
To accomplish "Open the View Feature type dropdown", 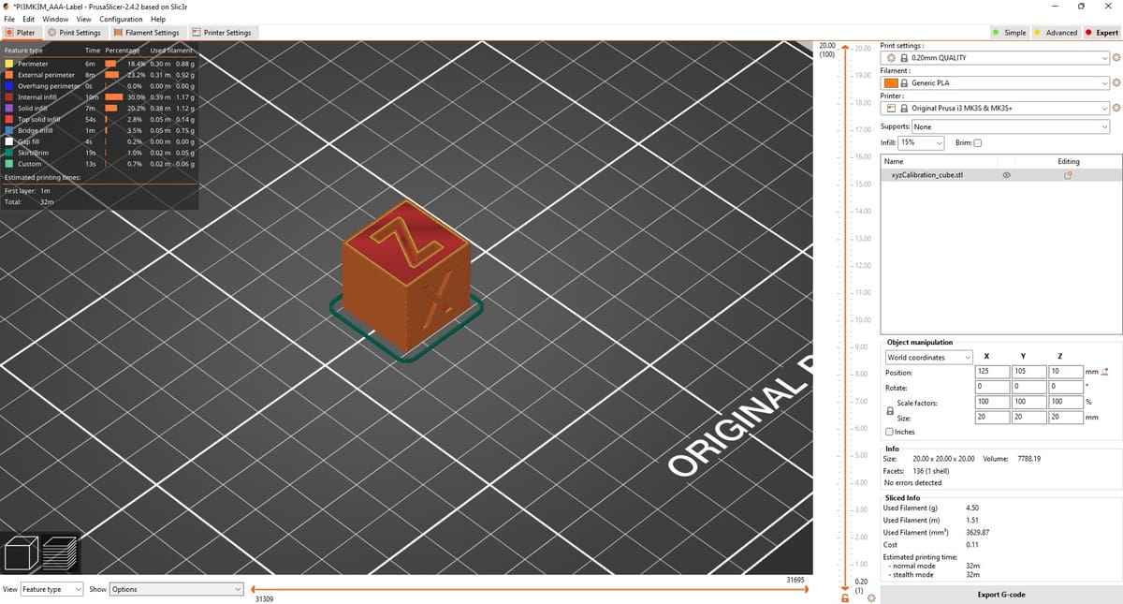I will [51, 589].
